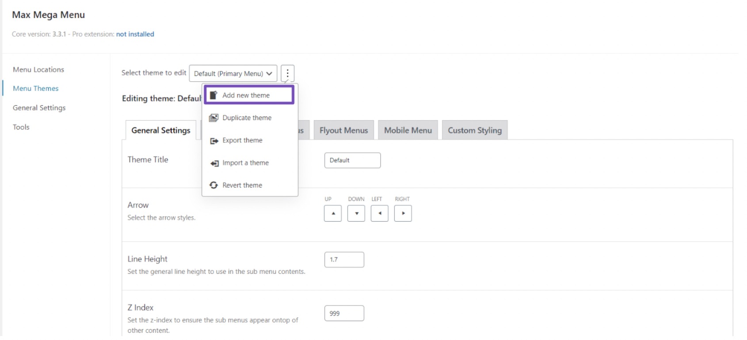Click the Theme Title input field
Image resolution: width=747 pixels, height=340 pixels.
tap(352, 160)
